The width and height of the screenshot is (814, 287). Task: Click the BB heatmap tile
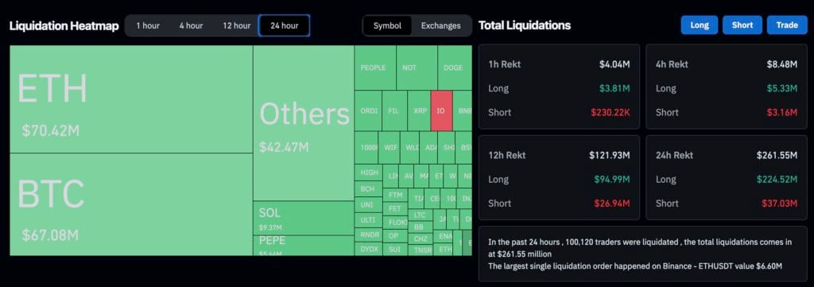pyautogui.click(x=420, y=227)
